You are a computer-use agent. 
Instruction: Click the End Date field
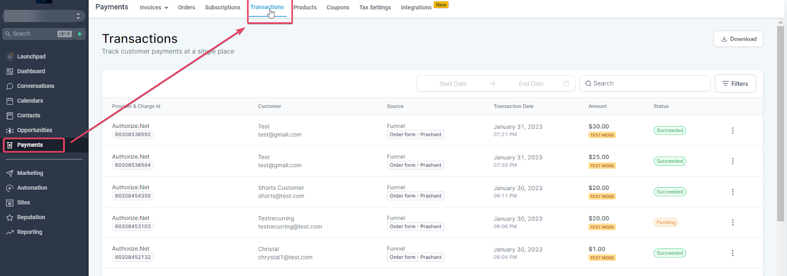[x=531, y=84]
